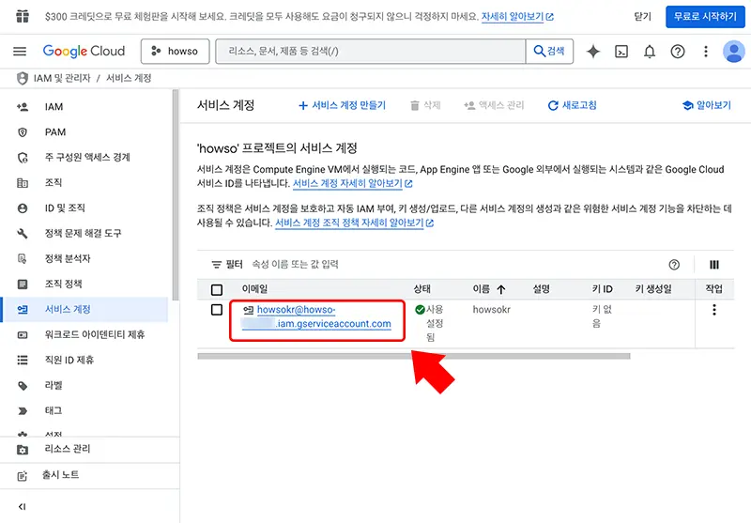Open the column display options icon
The width and height of the screenshot is (751, 523).
[714, 265]
